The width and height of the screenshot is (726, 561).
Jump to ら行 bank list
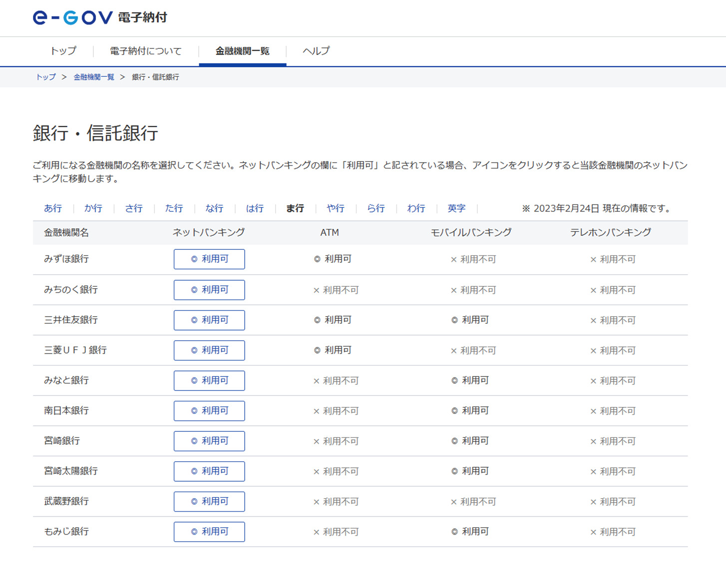376,208
